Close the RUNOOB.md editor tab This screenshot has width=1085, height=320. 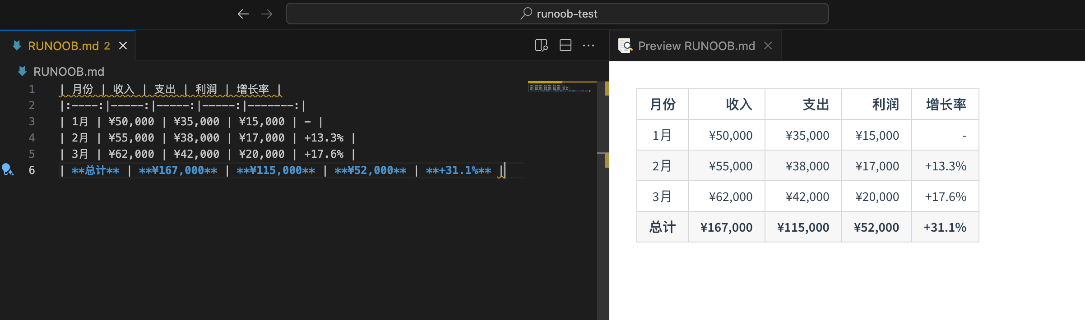pos(123,46)
